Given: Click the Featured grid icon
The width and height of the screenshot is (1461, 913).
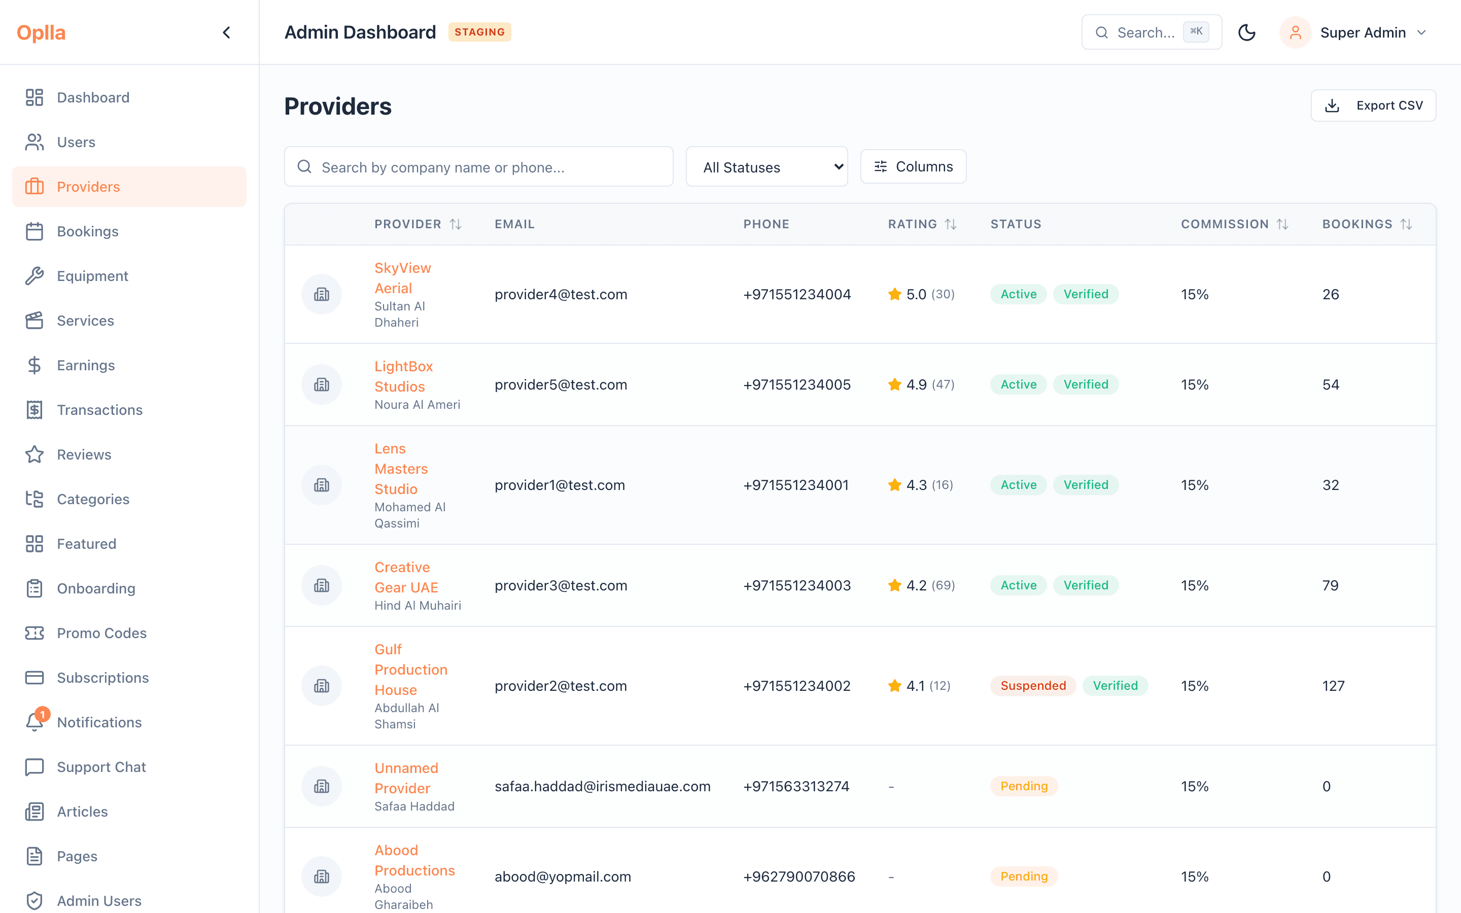Looking at the screenshot, I should pos(34,544).
